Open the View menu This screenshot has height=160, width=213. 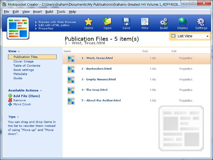26,12
